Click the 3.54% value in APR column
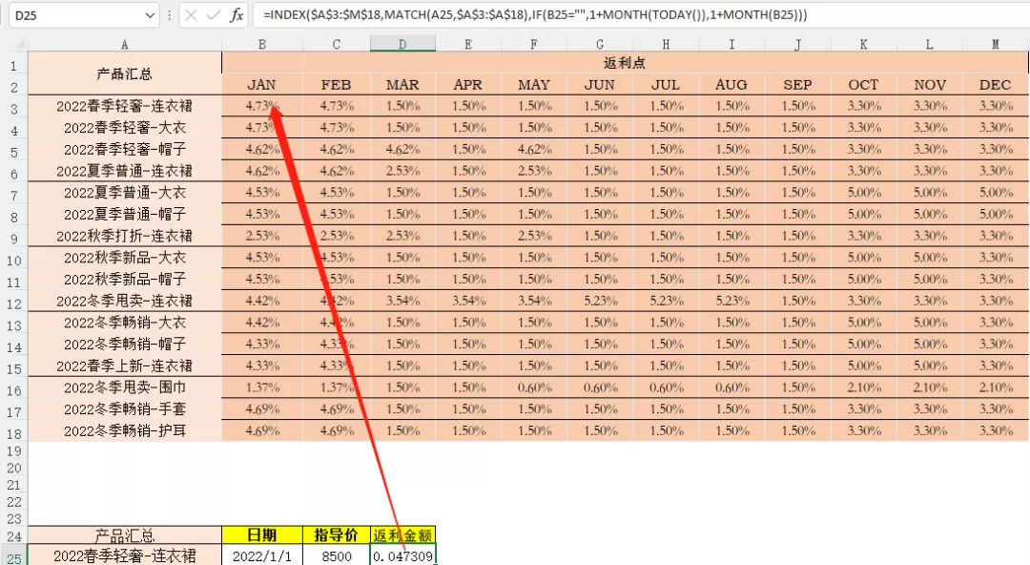 pos(467,301)
